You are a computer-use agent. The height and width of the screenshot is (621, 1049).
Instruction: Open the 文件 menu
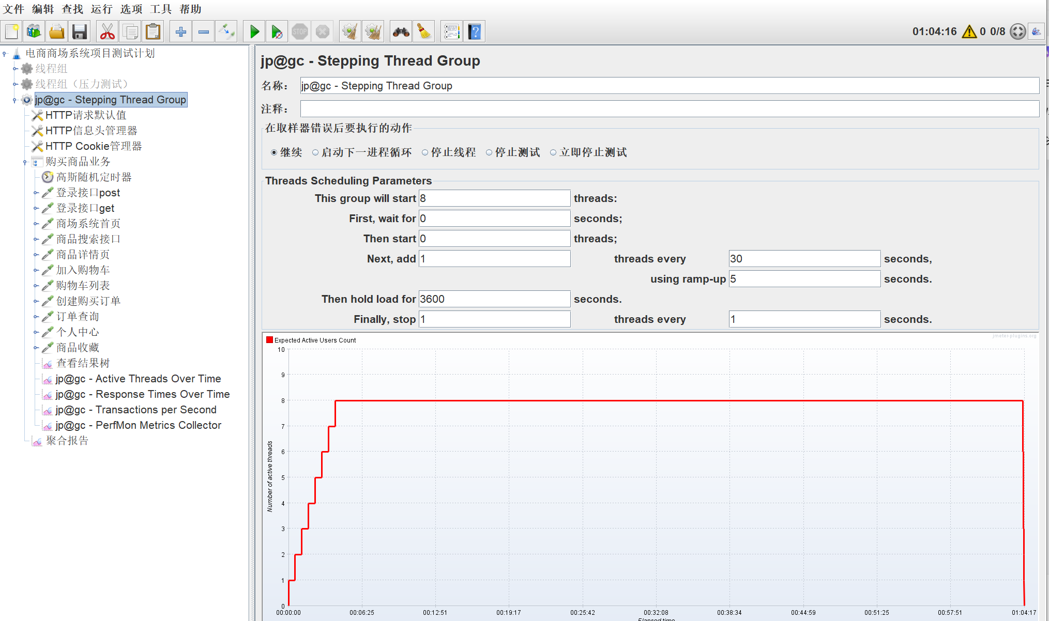click(14, 9)
